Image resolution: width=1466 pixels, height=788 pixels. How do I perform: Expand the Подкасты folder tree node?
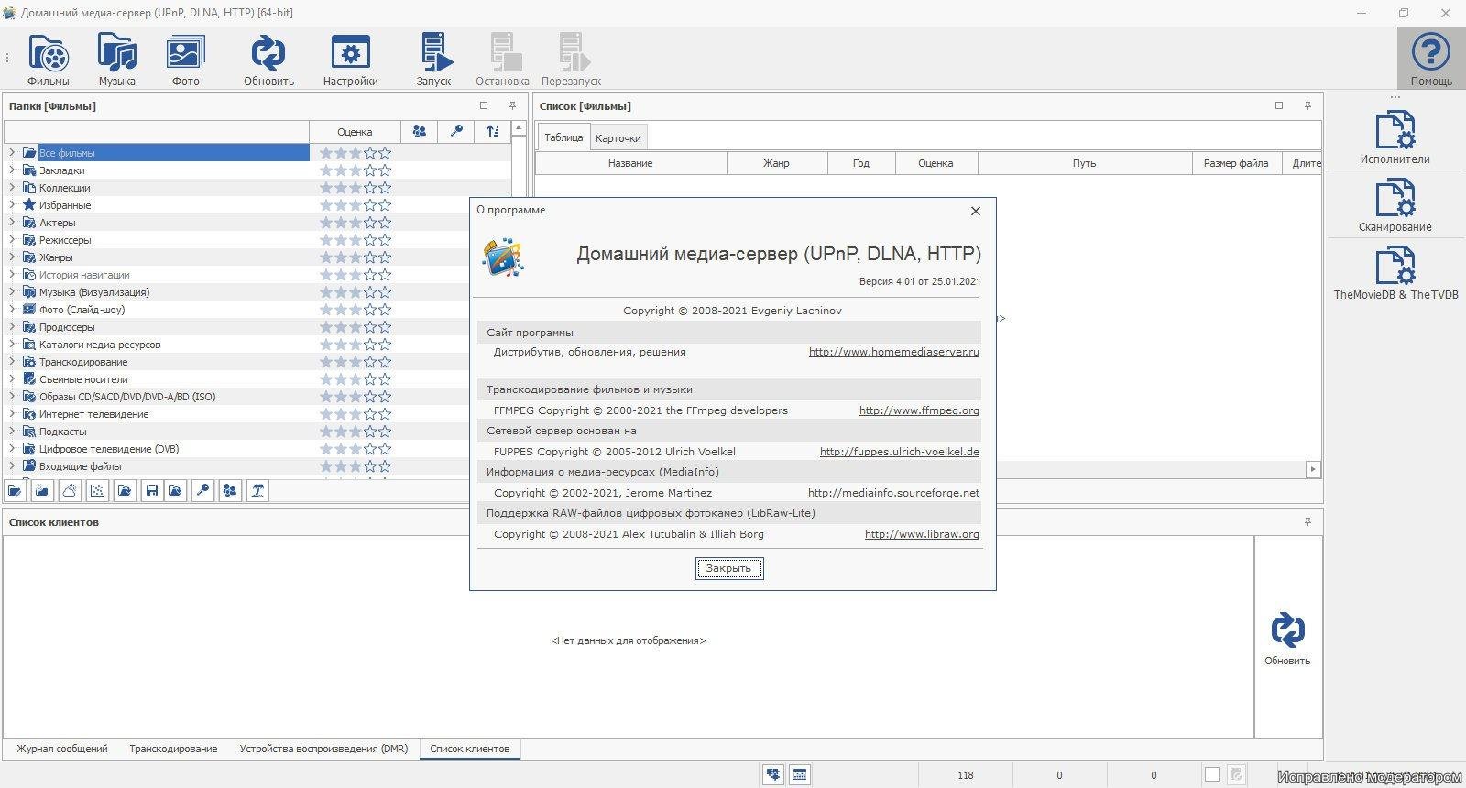12,432
